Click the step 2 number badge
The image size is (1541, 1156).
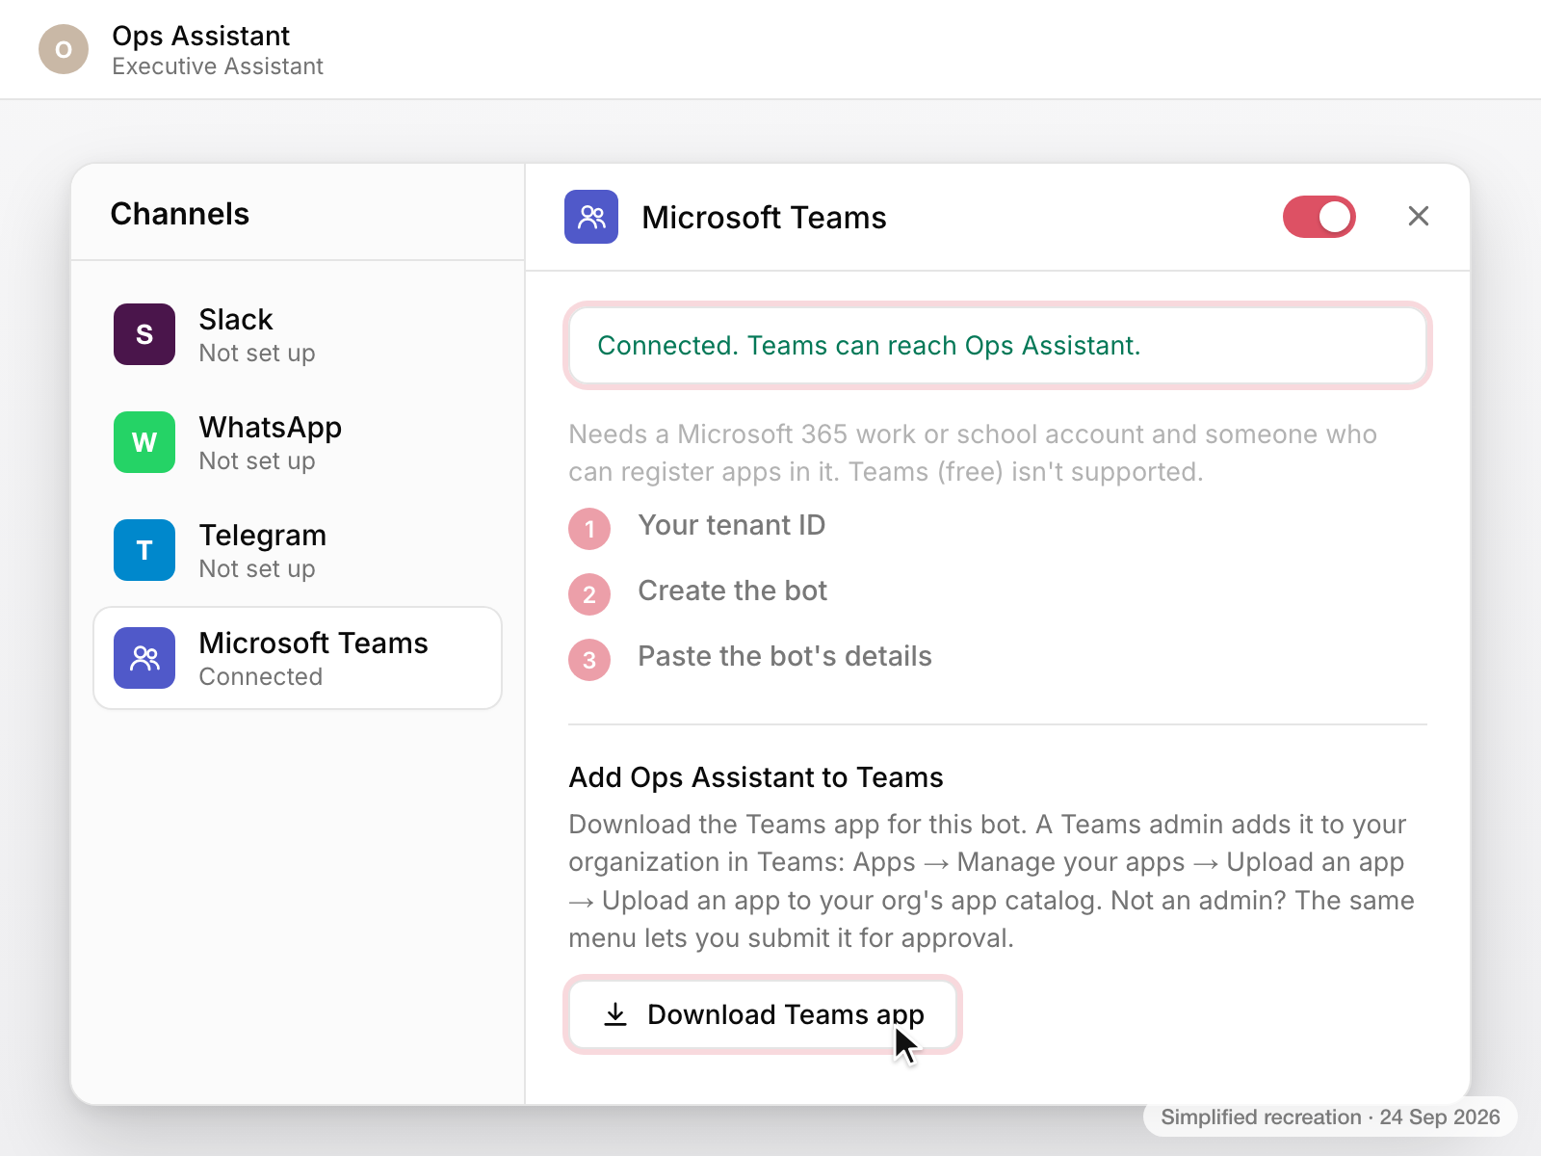click(589, 594)
